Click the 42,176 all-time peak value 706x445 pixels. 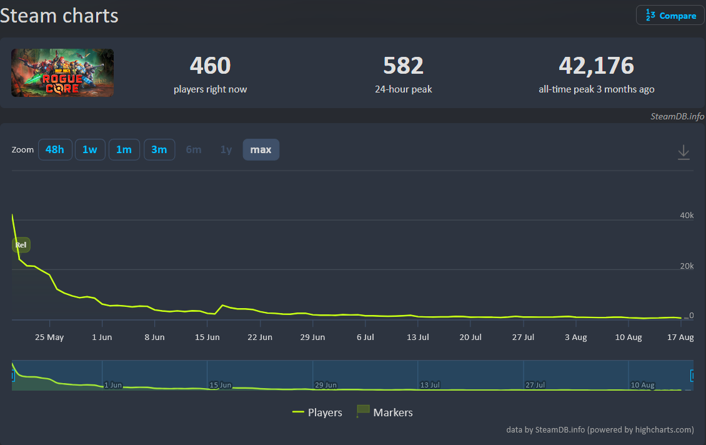tap(597, 66)
